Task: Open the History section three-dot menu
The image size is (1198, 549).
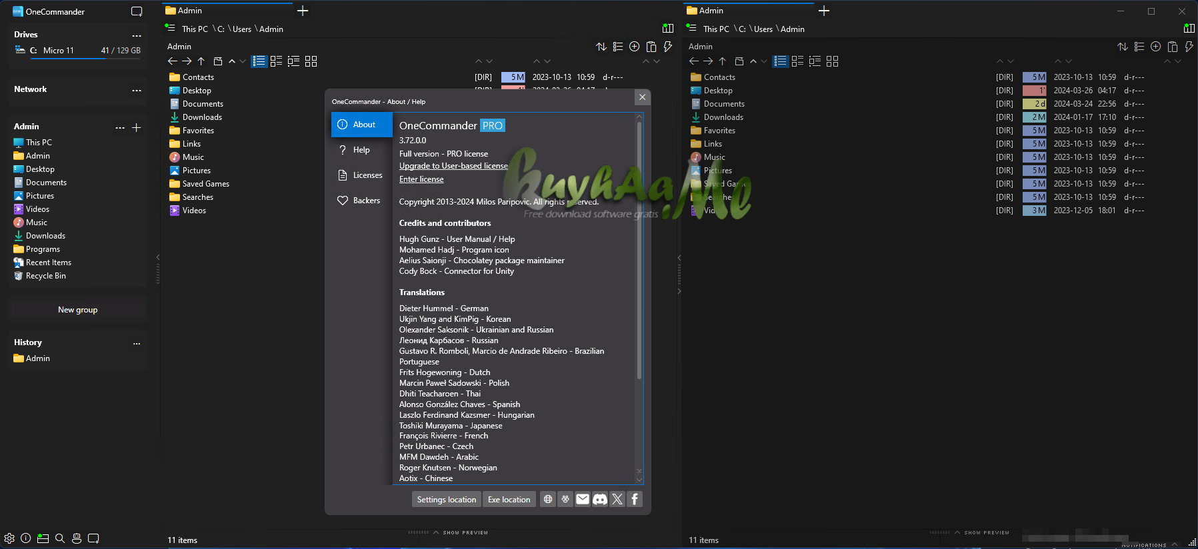Action: click(x=137, y=343)
